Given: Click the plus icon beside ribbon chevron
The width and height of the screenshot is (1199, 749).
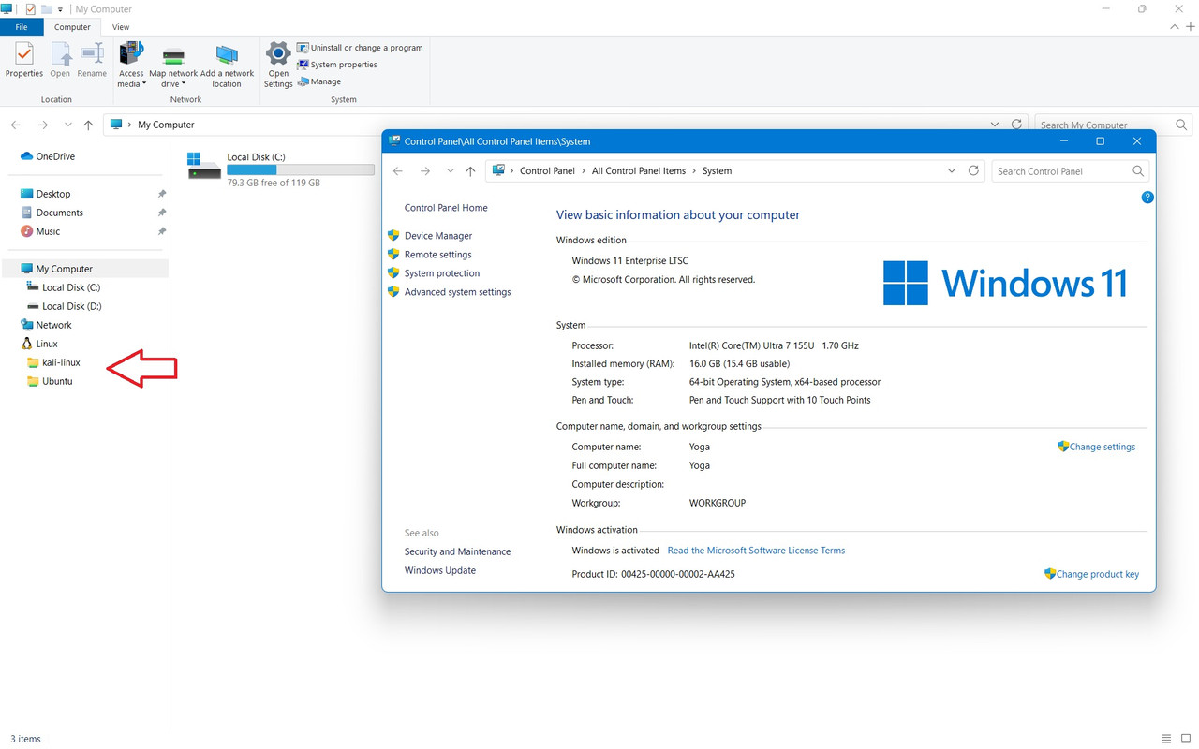Looking at the screenshot, I should 1191,27.
